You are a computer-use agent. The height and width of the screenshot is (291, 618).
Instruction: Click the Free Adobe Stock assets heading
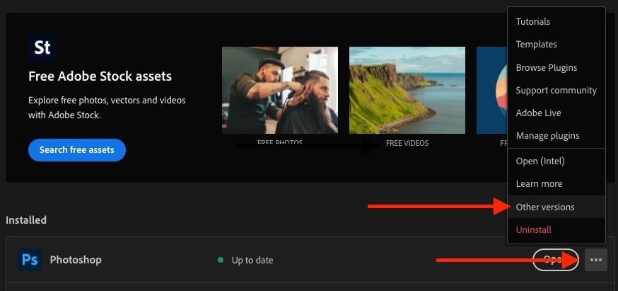click(x=100, y=76)
